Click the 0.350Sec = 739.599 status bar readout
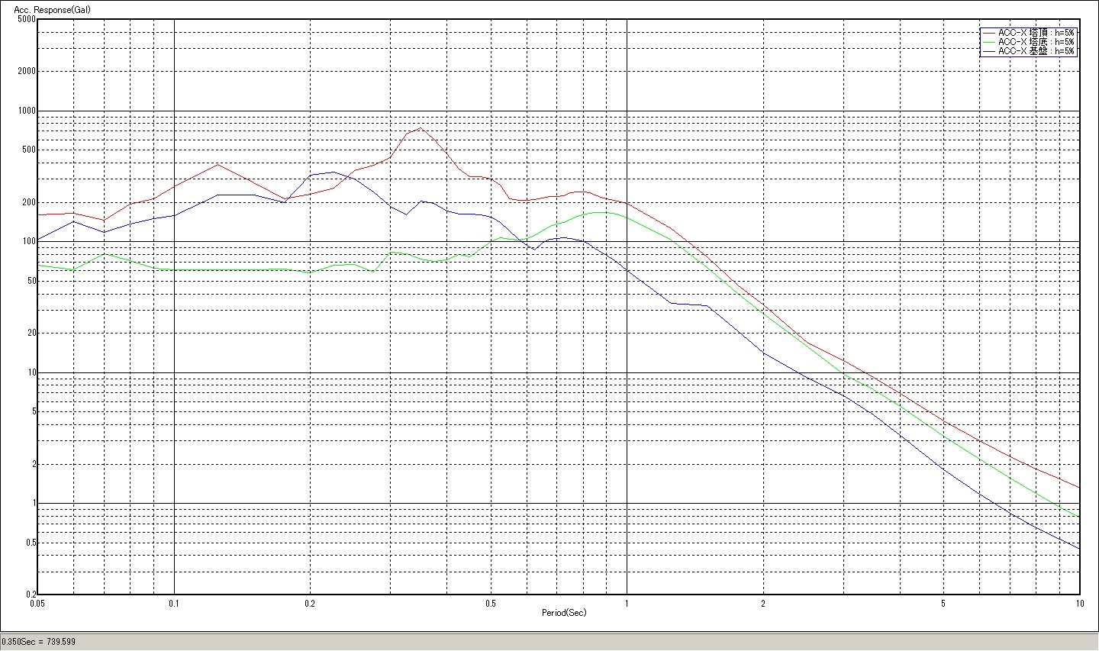Screen dimensions: 1099x651 40,642
